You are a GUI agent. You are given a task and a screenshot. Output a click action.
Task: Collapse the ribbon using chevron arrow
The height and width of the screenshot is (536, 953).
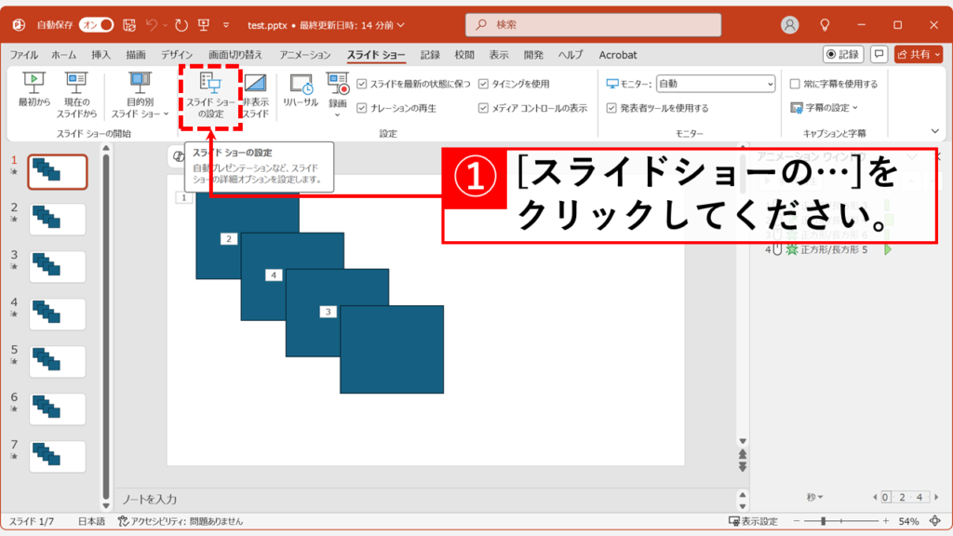point(934,131)
